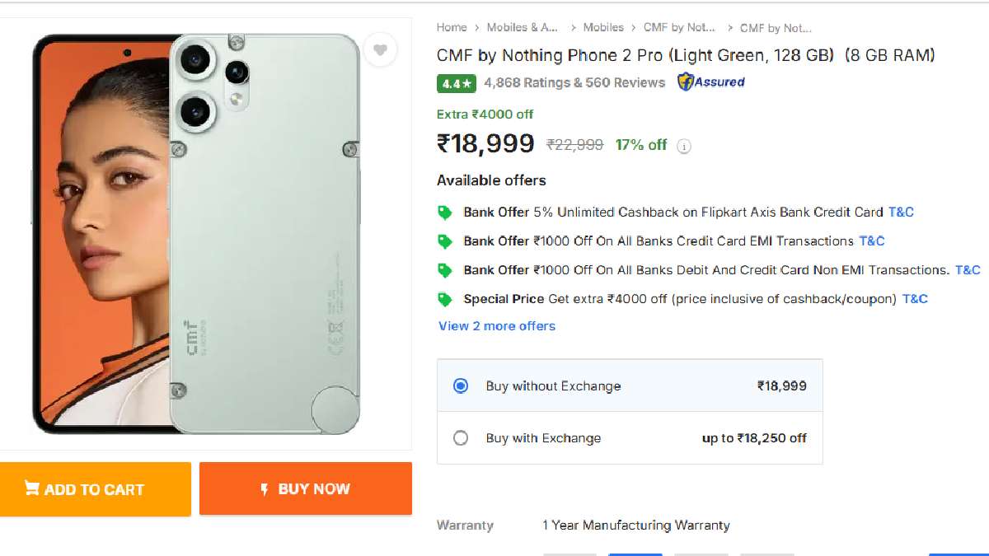This screenshot has height=556, width=989.
Task: Click the price info icon
Action: 684,147
